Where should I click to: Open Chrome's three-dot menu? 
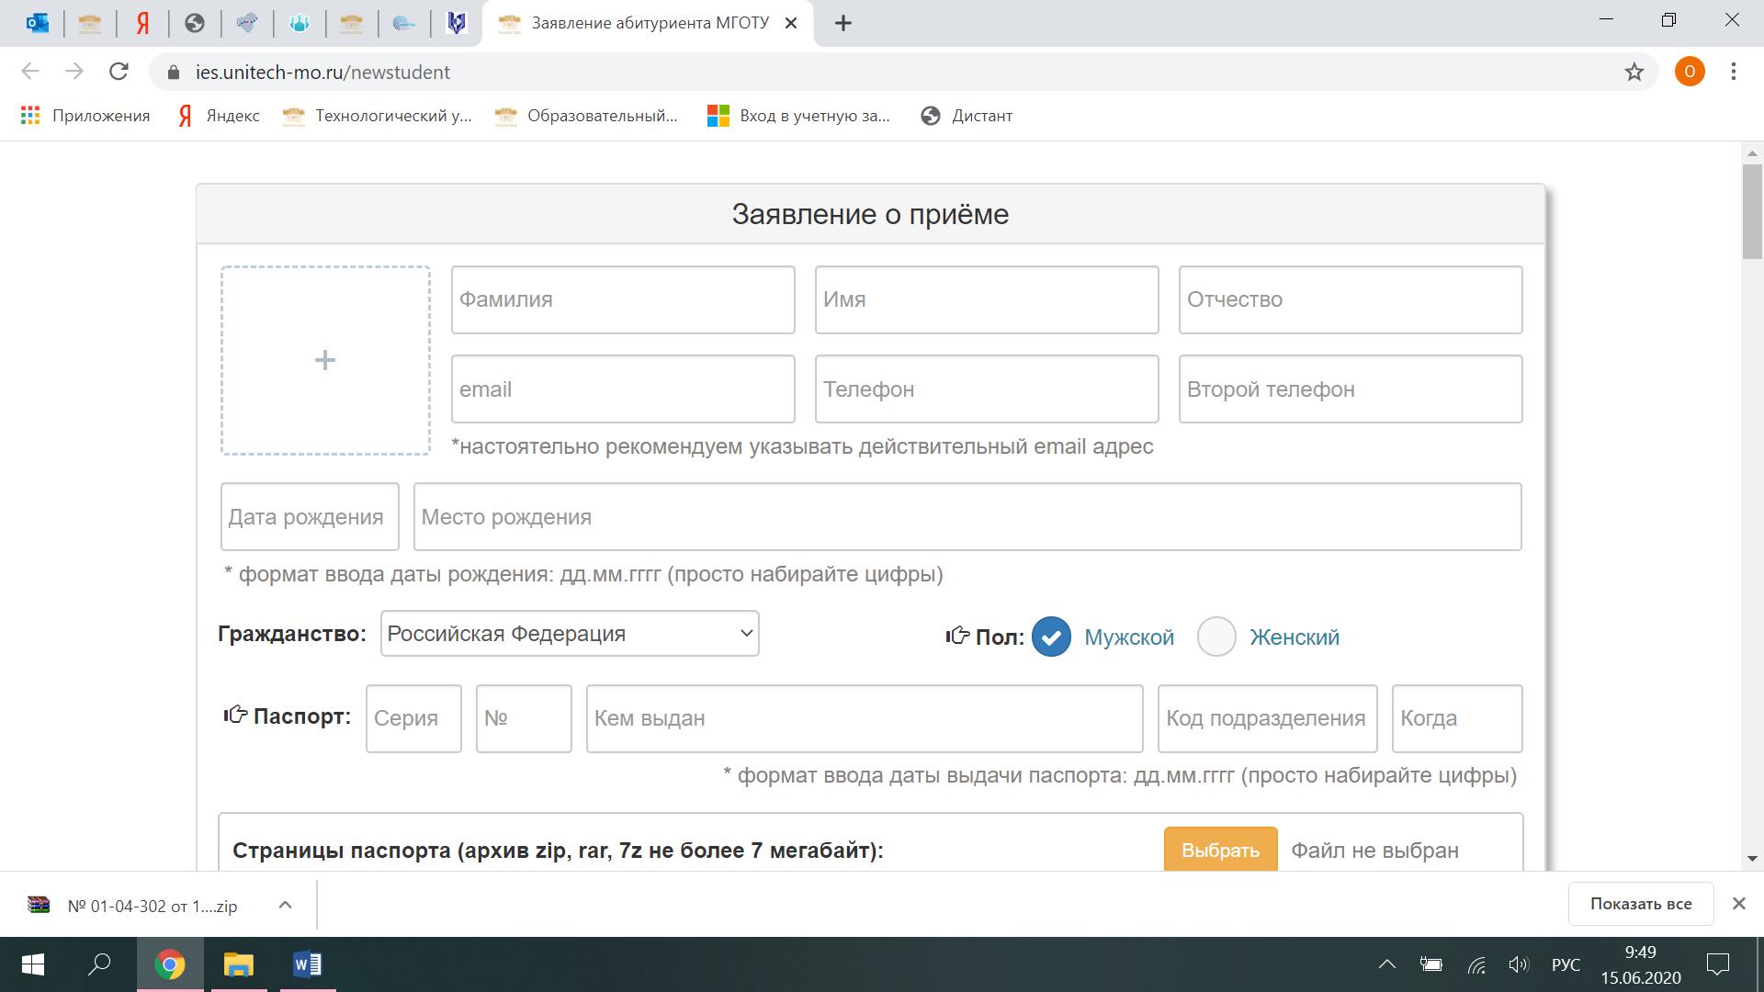1733,72
